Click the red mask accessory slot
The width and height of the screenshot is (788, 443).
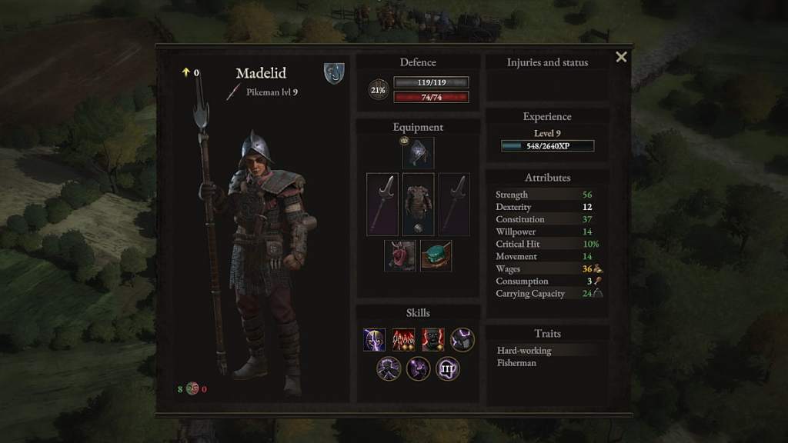tap(400, 255)
